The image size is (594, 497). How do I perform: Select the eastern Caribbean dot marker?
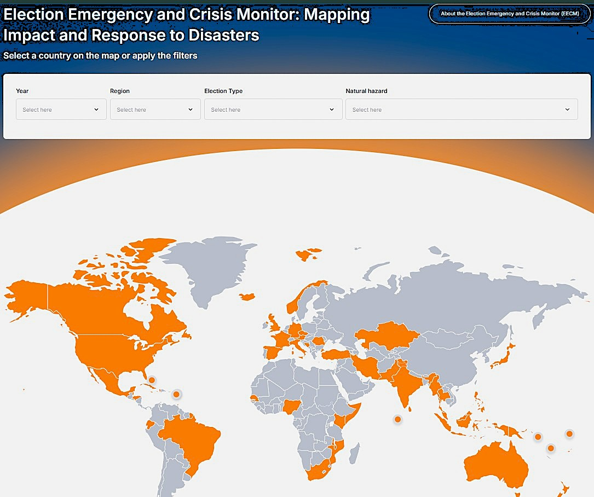coord(176,394)
